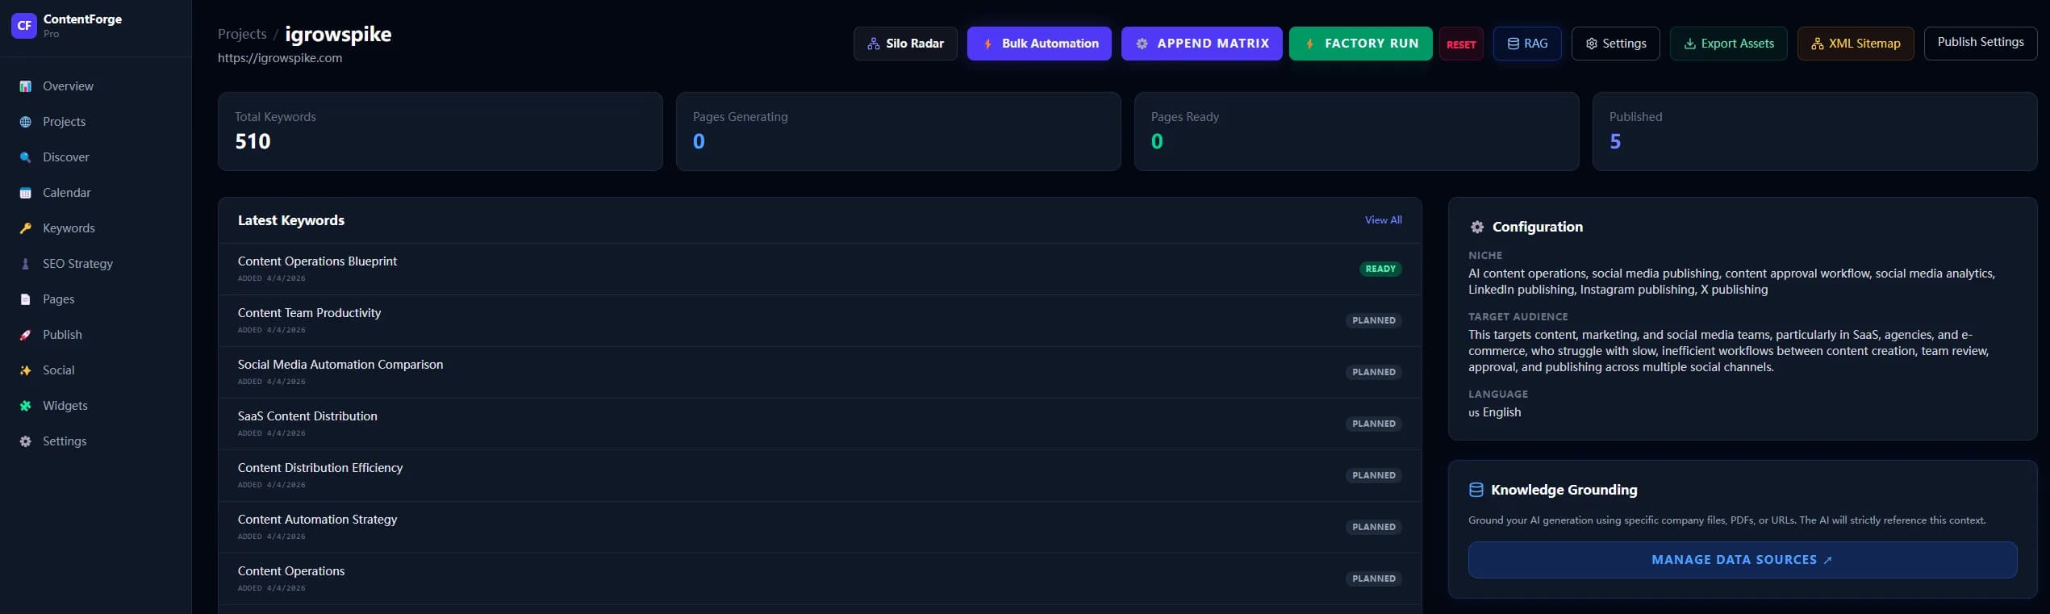This screenshot has height=614, width=2050.
Task: Open the Social sidebar item
Action: [x=58, y=370]
